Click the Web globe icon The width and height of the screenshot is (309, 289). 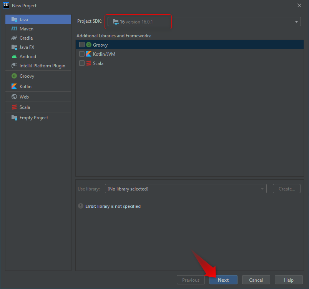pos(14,97)
